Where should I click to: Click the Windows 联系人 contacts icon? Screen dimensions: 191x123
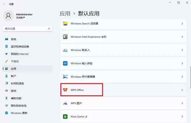(x=65, y=50)
